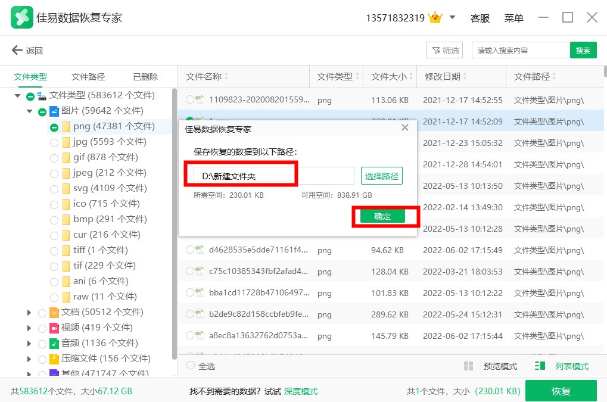607x402 pixels.
Task: Expand the 文档 tree node
Action: [29, 312]
